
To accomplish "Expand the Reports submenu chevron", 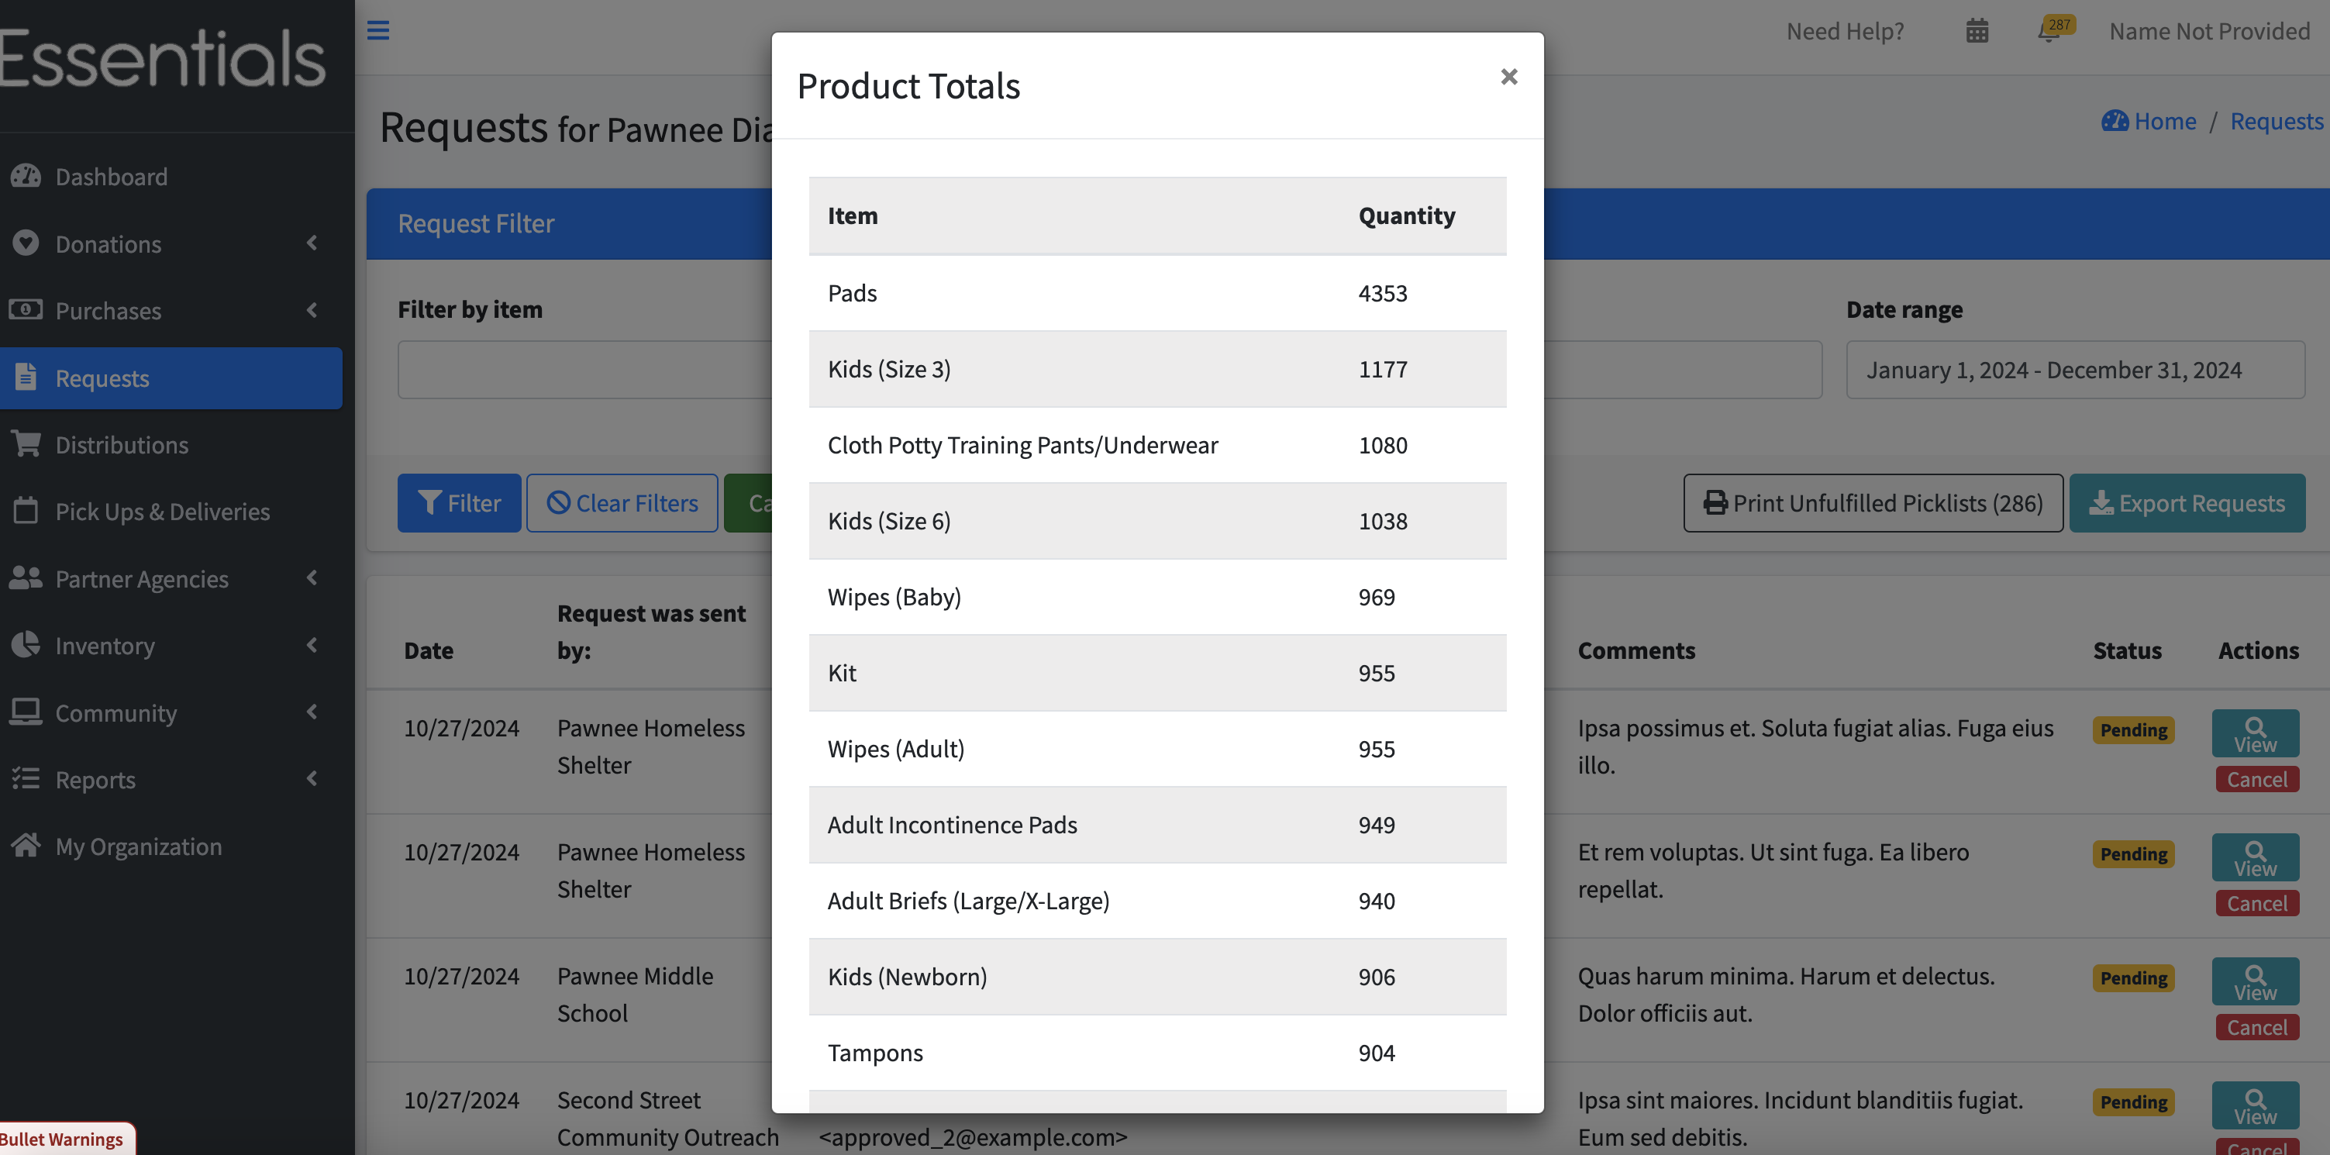I will (x=312, y=779).
